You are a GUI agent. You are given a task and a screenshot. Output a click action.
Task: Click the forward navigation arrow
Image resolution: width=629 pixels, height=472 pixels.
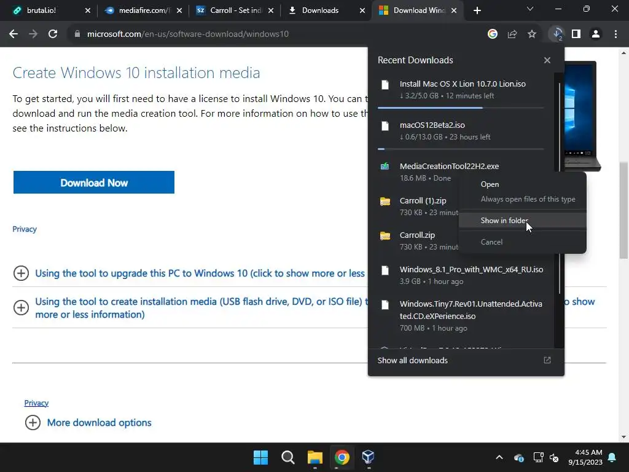point(33,34)
